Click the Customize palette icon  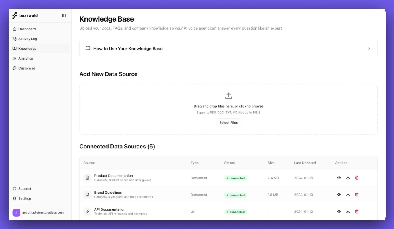click(15, 68)
